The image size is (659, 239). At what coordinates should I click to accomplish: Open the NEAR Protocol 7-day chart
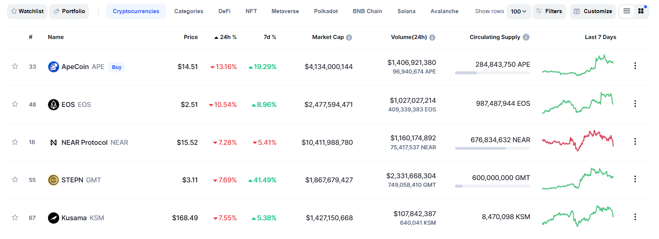point(578,141)
